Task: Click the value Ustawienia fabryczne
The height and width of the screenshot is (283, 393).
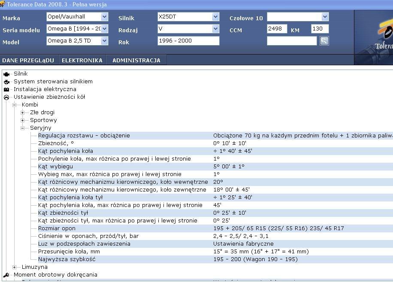Action: (x=243, y=244)
